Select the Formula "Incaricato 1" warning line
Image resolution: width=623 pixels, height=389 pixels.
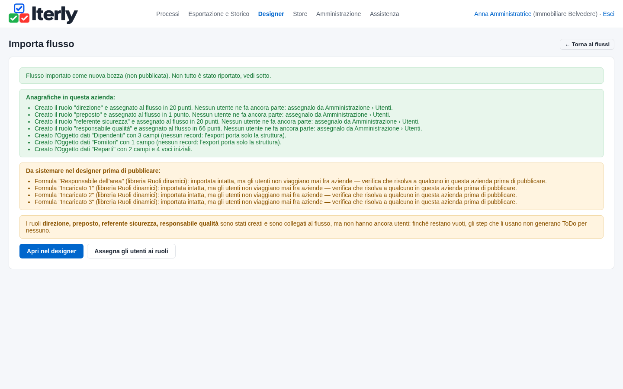276,188
